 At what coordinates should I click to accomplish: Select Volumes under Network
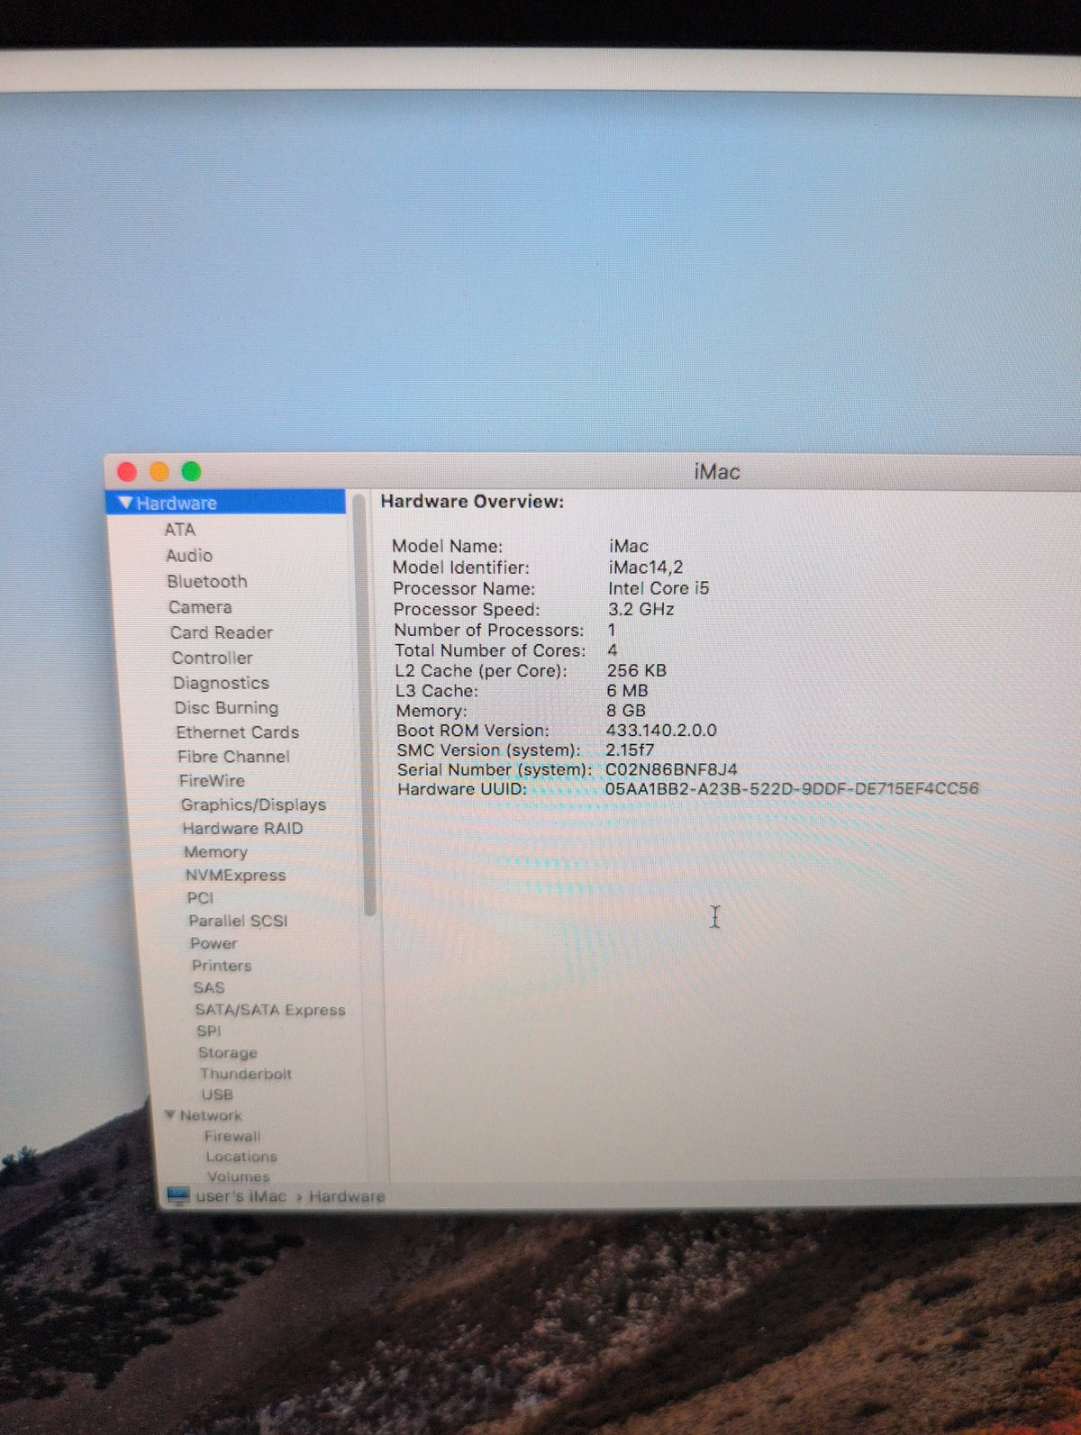(239, 1176)
